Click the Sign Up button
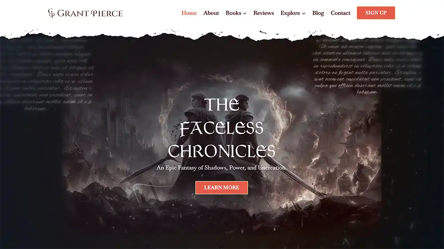This screenshot has height=249, width=444. [376, 13]
